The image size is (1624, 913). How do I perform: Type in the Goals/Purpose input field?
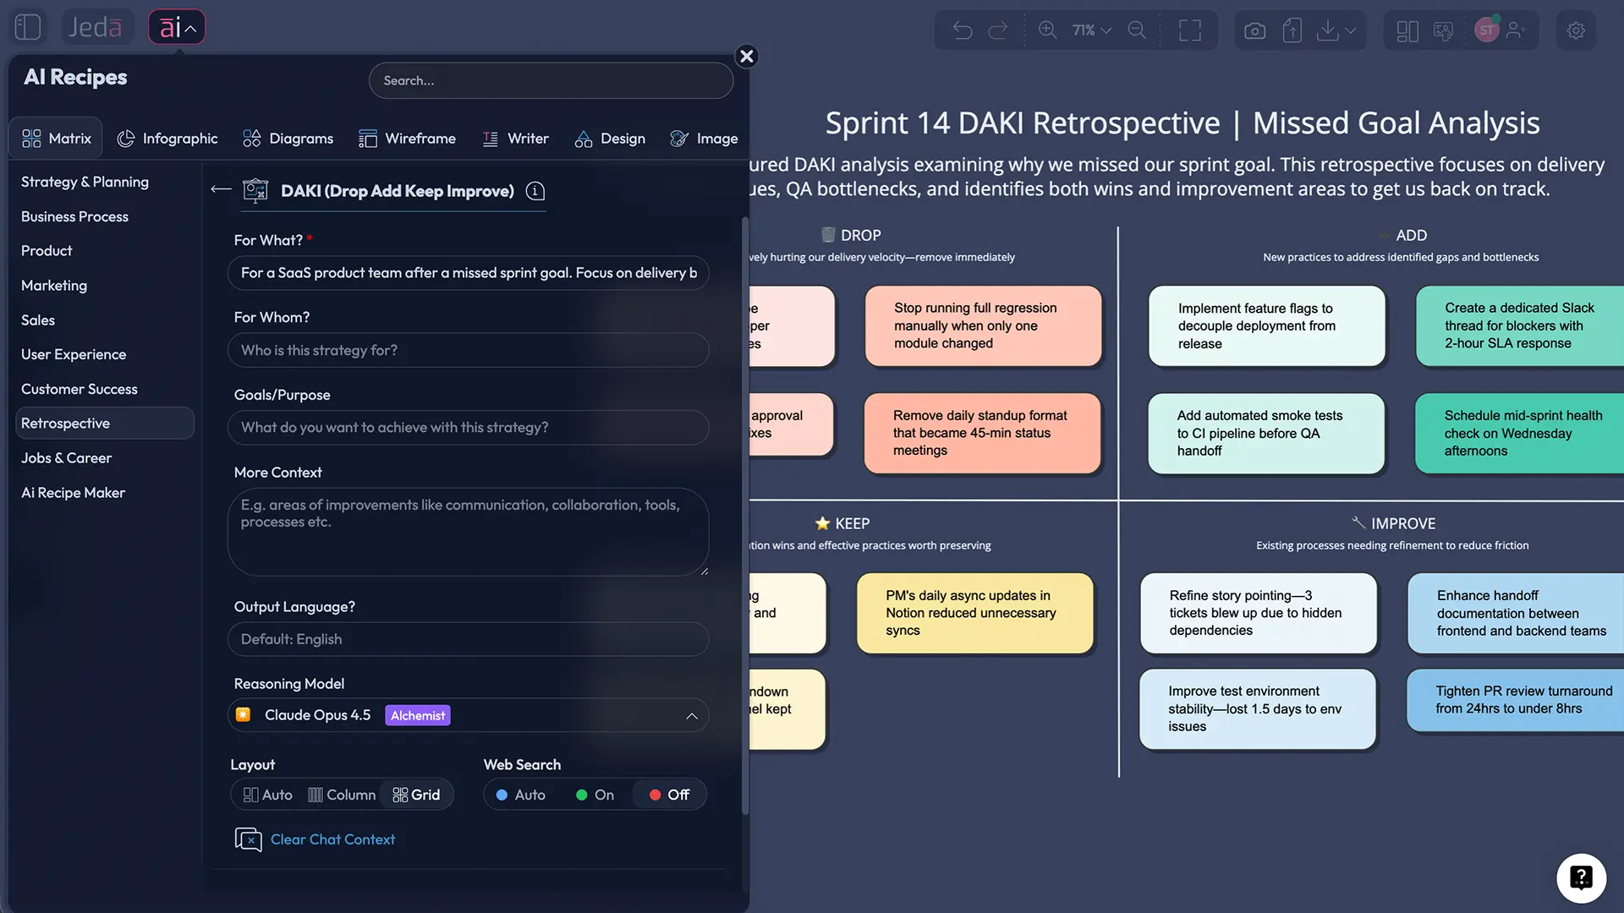469,428
